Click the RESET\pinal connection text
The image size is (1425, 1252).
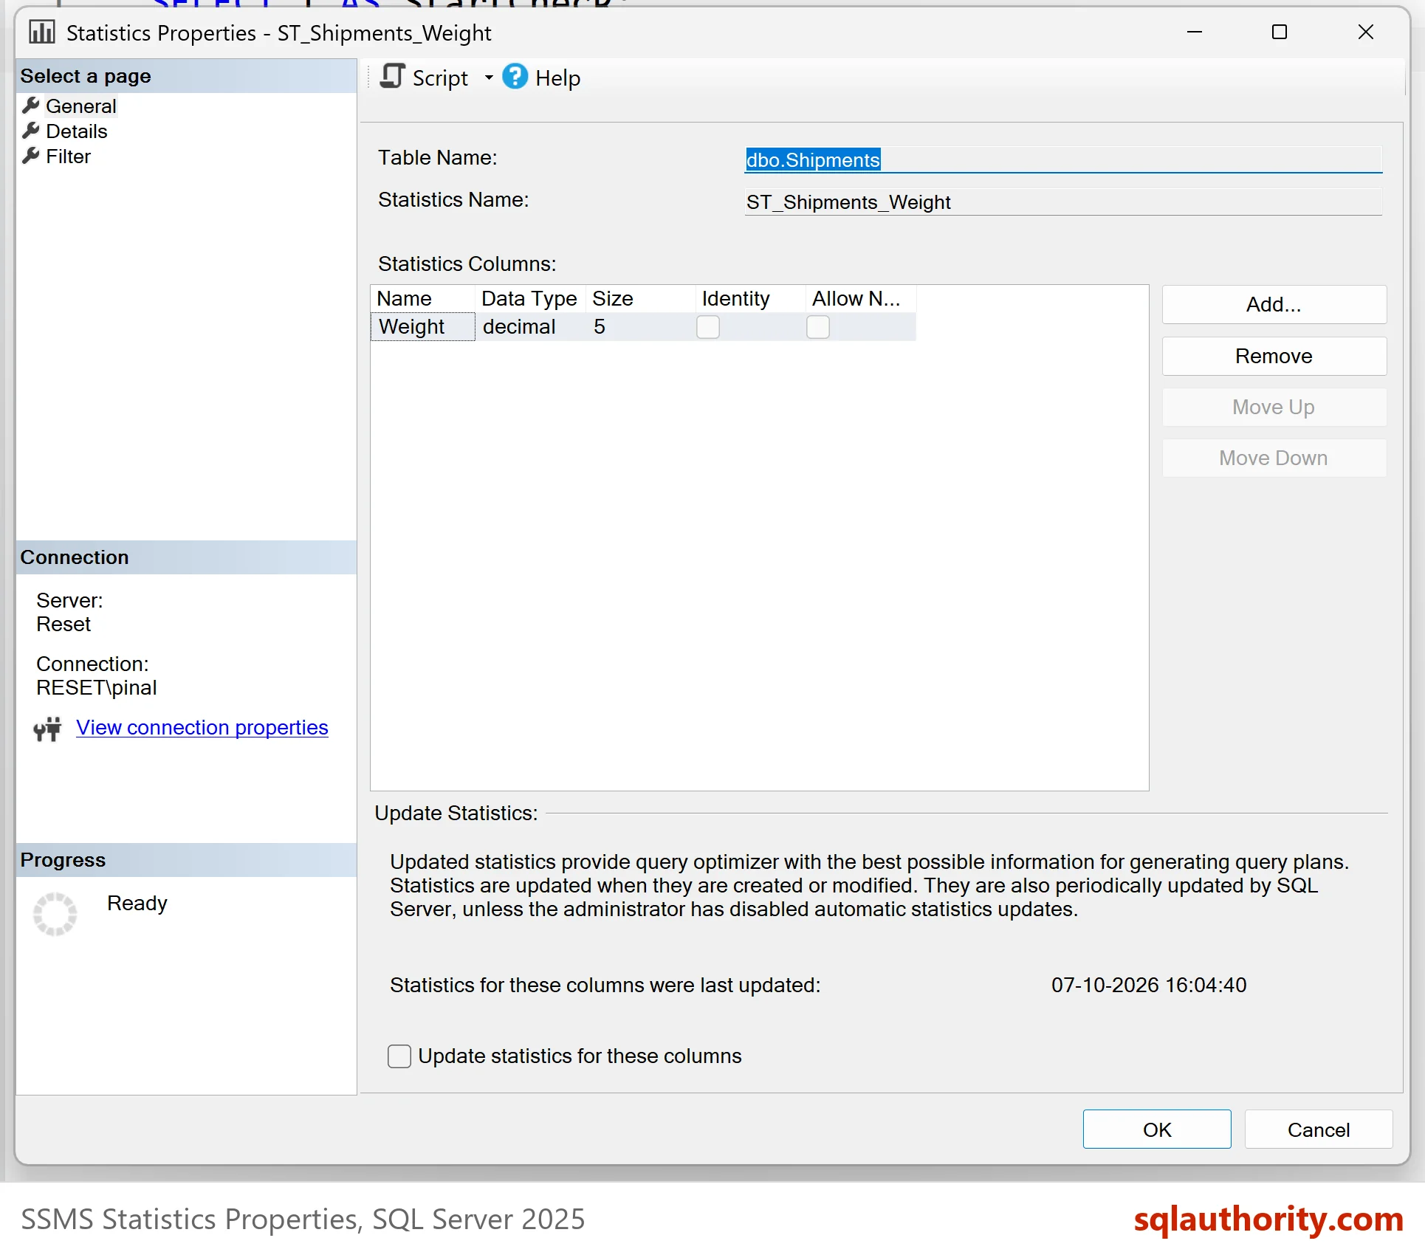96,688
